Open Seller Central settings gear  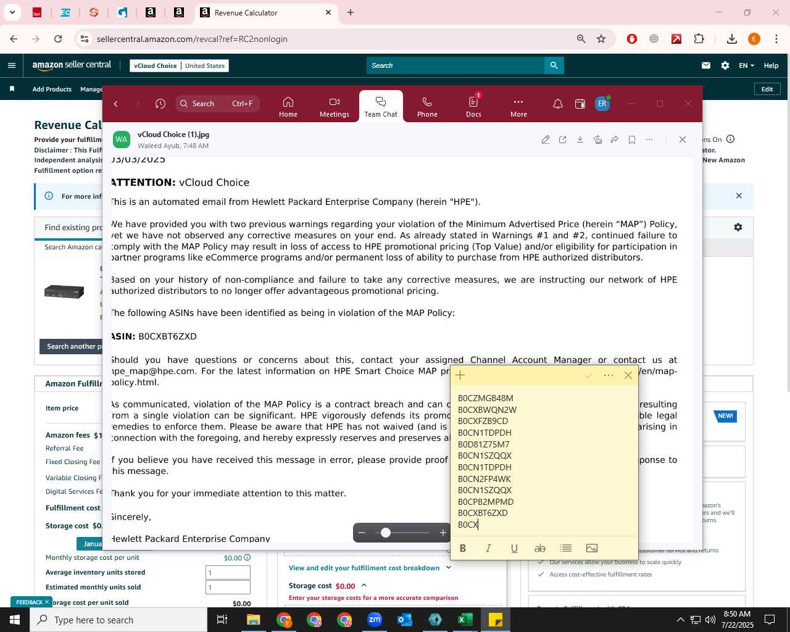(725, 65)
